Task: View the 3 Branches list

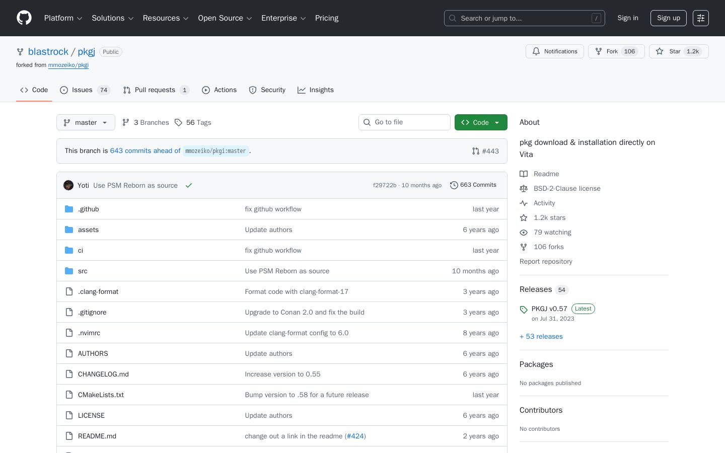Action: [x=146, y=122]
